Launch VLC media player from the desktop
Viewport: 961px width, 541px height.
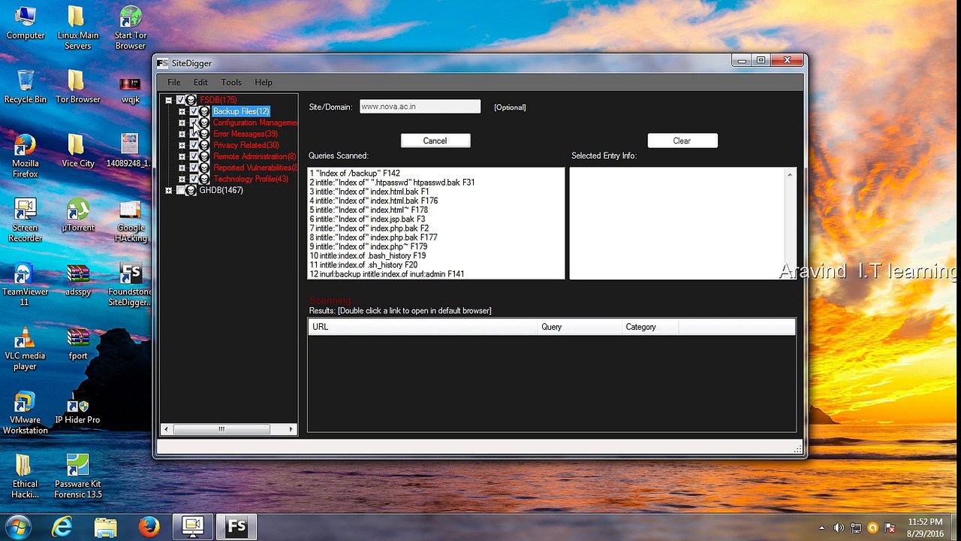(26, 349)
